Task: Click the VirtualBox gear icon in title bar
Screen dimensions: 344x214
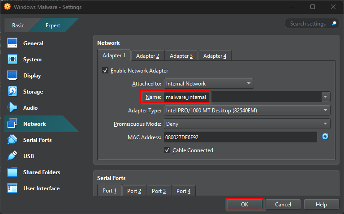Action: click(x=7, y=7)
